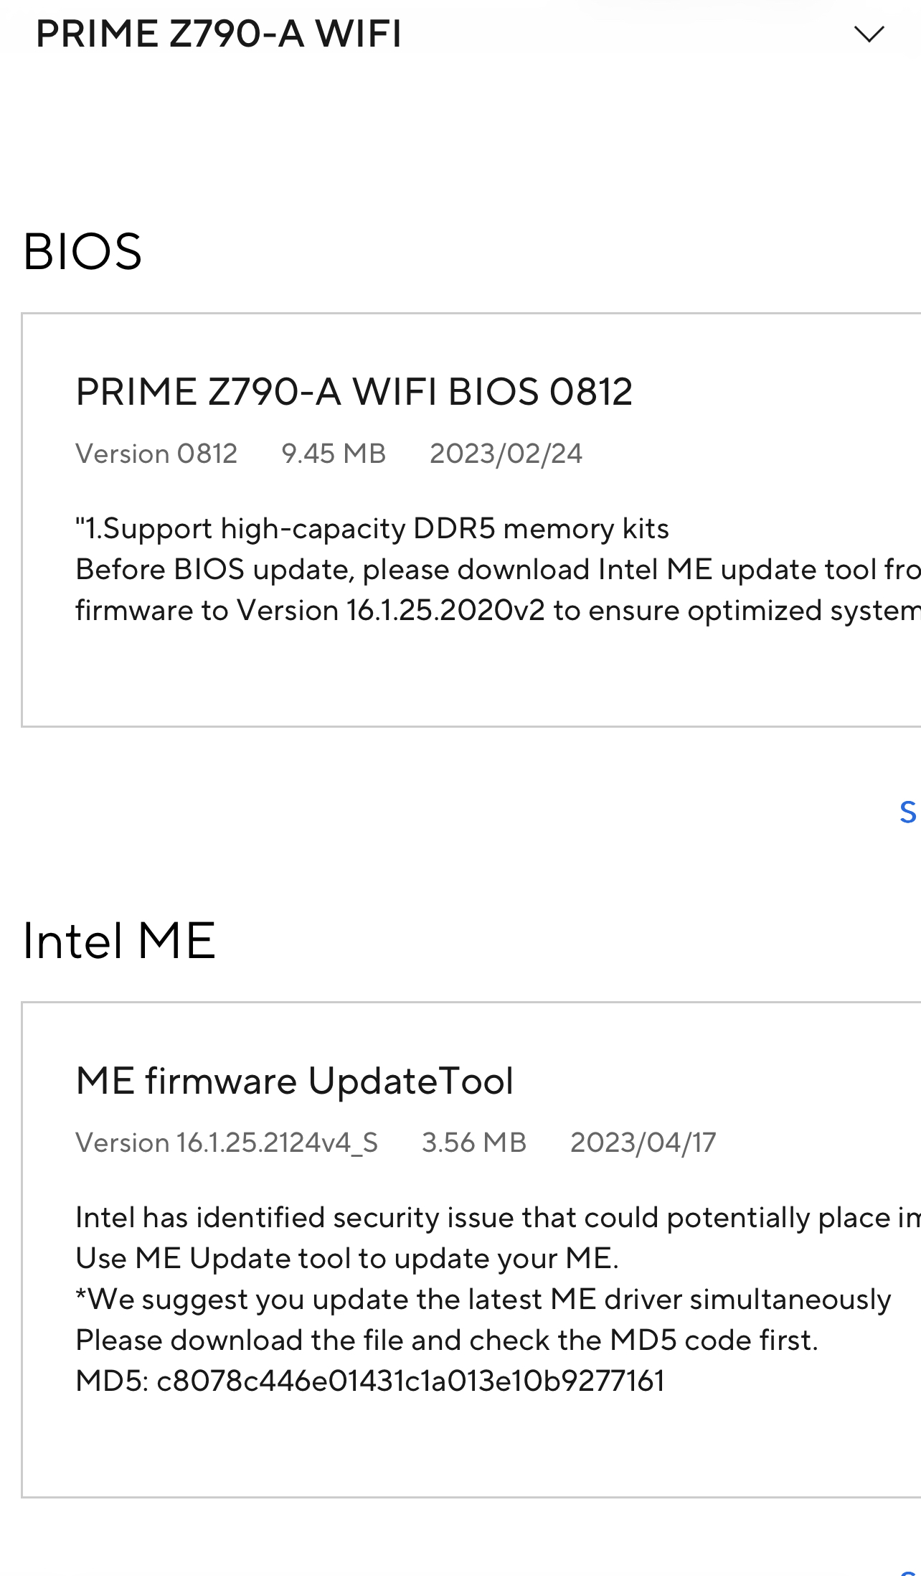Click the Intel ME section heading

pos(119,941)
